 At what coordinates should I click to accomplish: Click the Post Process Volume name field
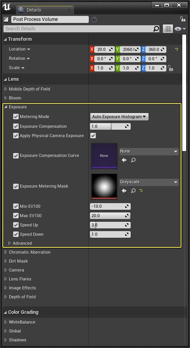tap(50, 19)
